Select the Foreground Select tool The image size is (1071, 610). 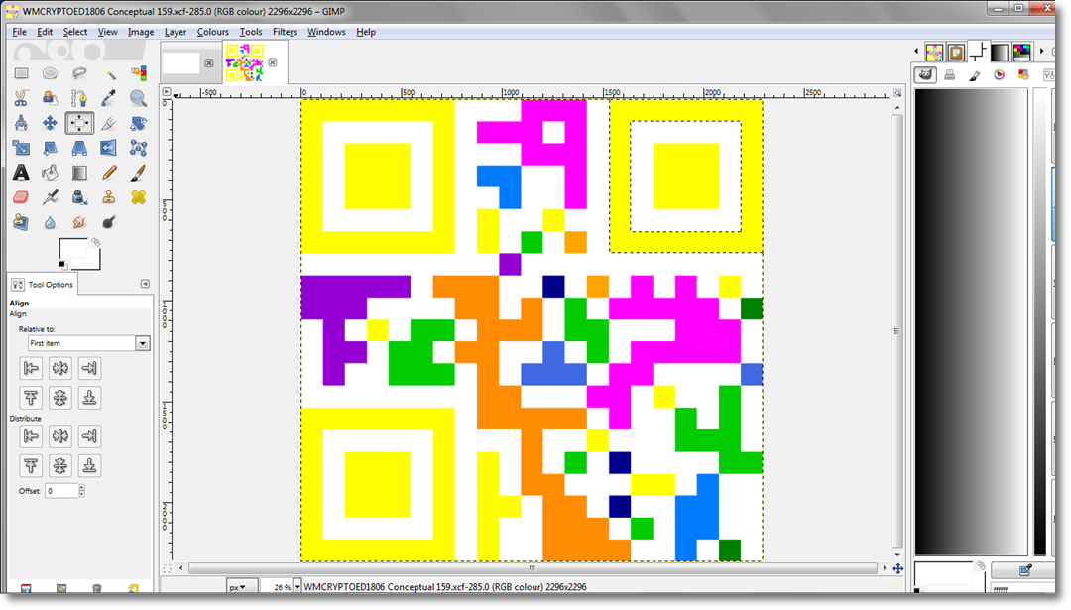50,98
